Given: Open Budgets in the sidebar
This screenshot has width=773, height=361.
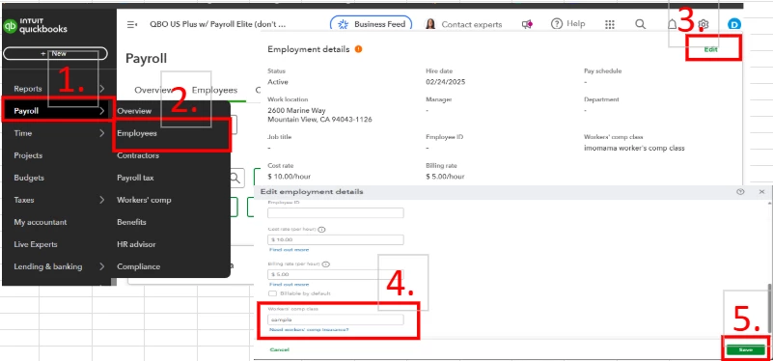Looking at the screenshot, I should click(29, 178).
